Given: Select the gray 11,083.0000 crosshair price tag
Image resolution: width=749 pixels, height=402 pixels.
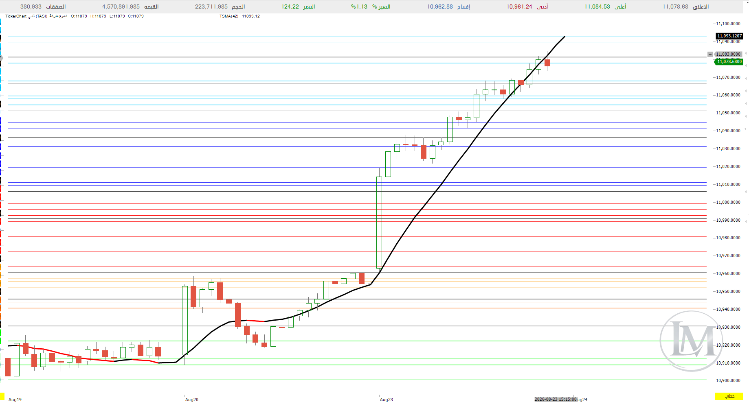Looking at the screenshot, I should (x=729, y=54).
